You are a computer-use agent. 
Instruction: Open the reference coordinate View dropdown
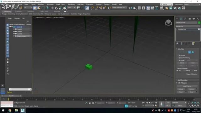pyautogui.click(x=72, y=8)
